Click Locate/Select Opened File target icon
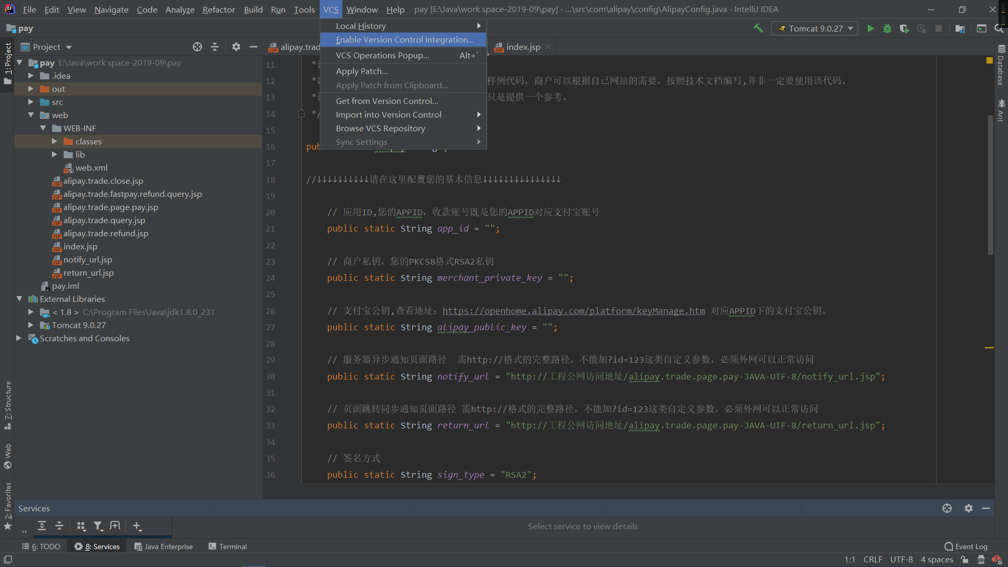This screenshot has height=567, width=1008. 197,47
